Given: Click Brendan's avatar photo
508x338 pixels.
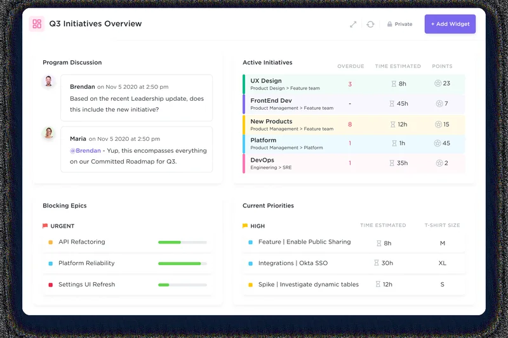Looking at the screenshot, I should click(48, 82).
